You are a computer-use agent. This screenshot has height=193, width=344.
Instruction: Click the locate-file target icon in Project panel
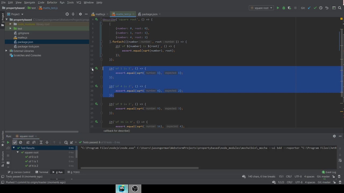click(x=67, y=14)
